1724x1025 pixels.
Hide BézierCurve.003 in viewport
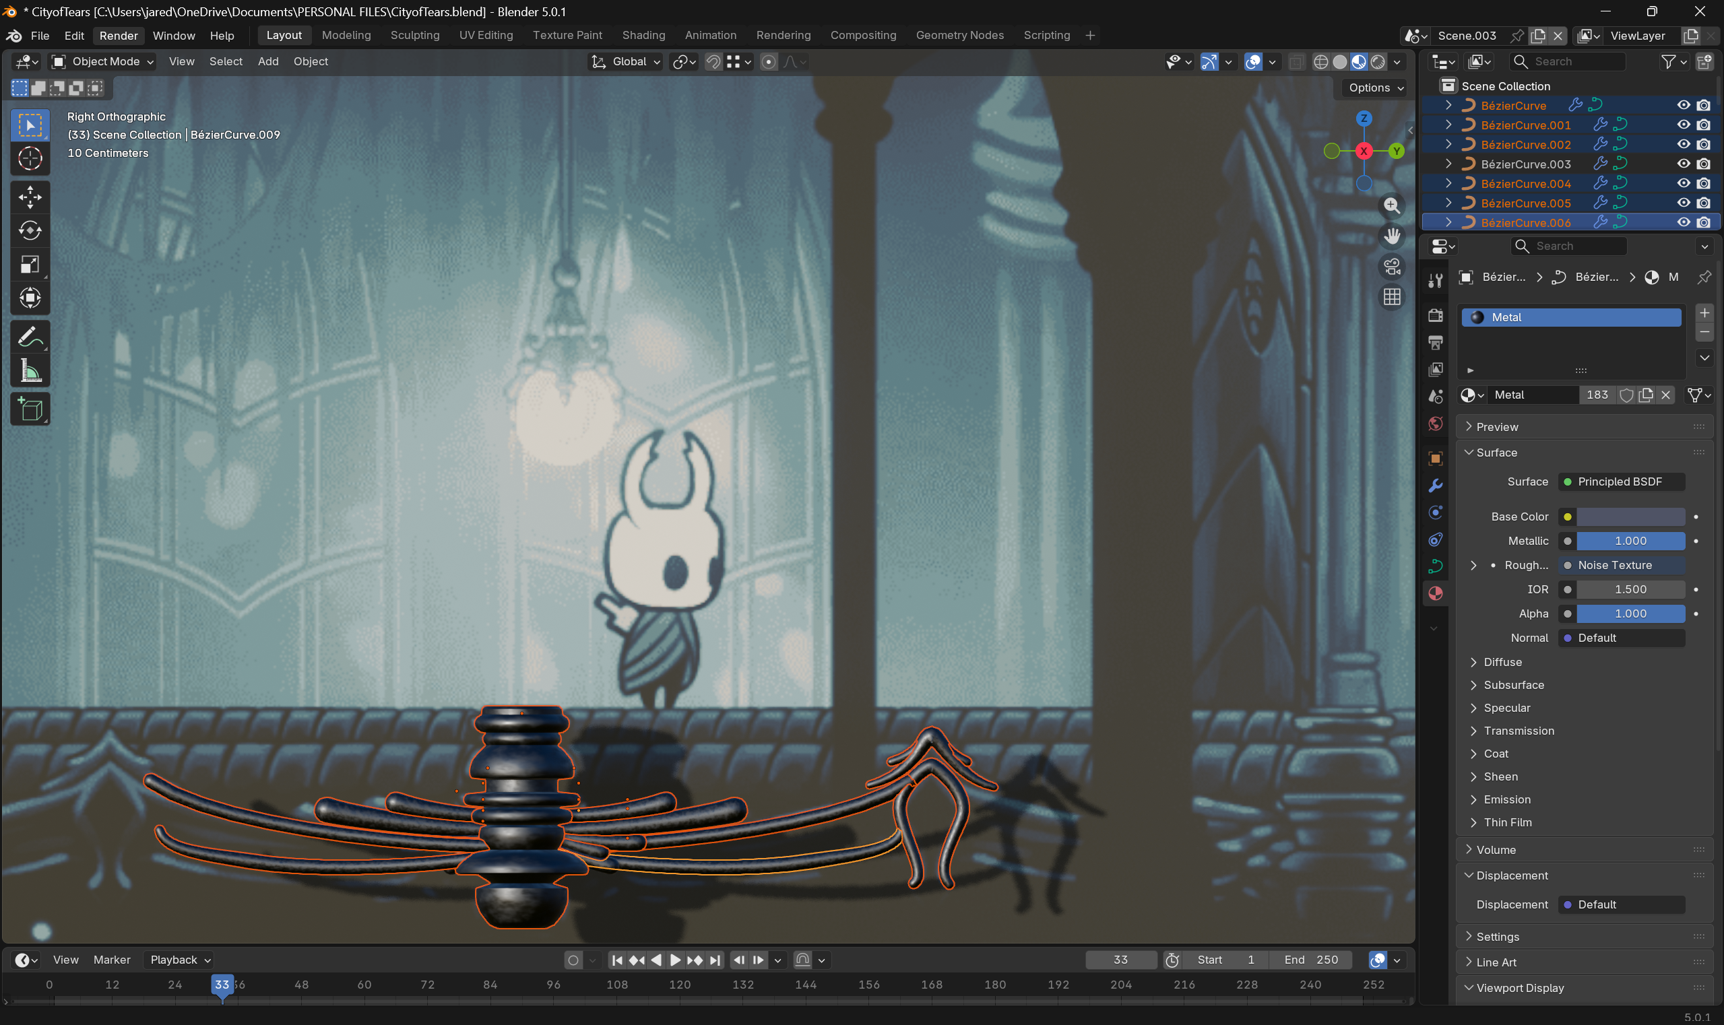[1683, 164]
